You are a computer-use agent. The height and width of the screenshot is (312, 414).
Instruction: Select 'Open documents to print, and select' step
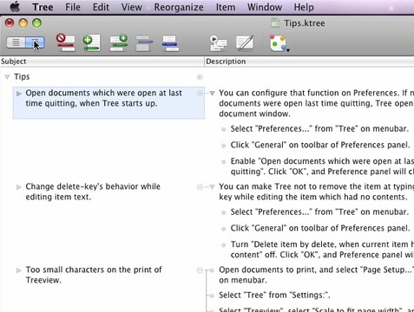[x=316, y=275]
